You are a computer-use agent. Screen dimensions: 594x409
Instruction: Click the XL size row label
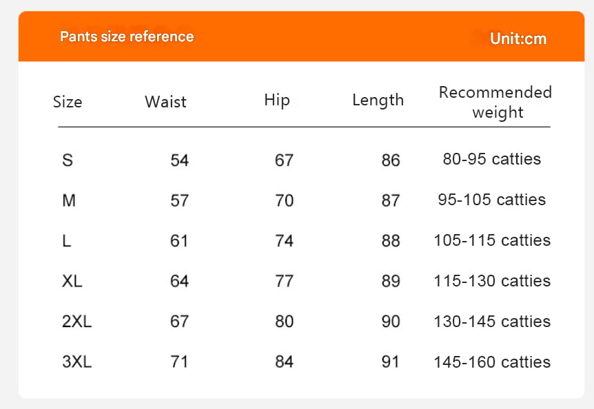pyautogui.click(x=72, y=281)
